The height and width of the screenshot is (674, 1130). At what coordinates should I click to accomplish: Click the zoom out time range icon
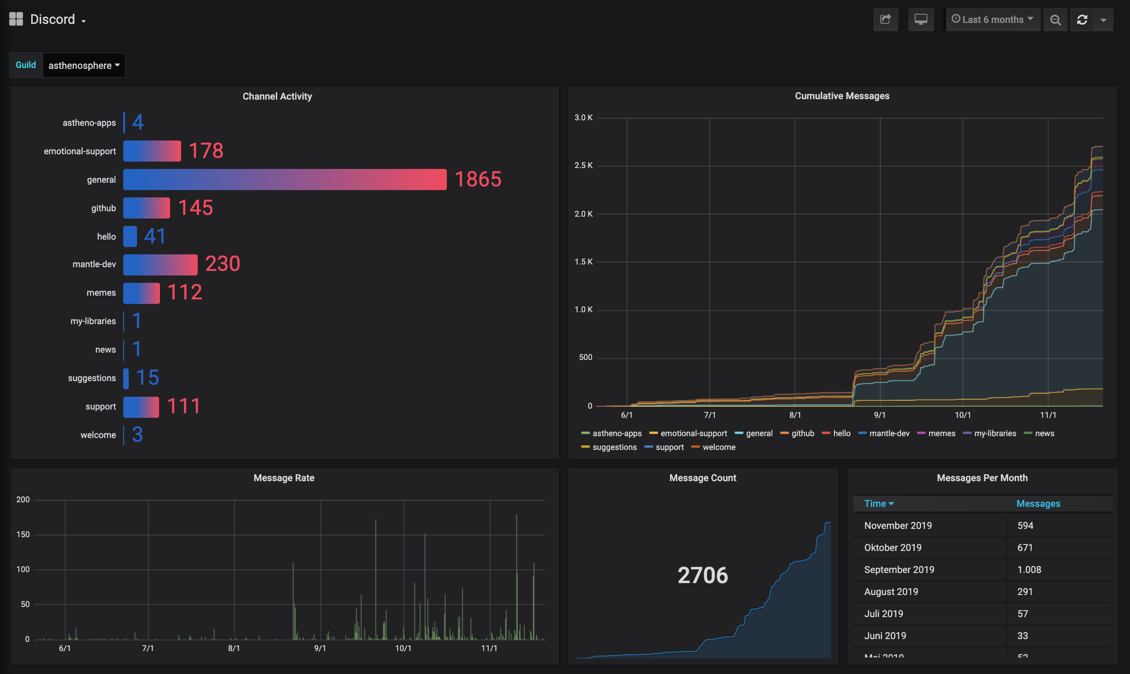1055,20
